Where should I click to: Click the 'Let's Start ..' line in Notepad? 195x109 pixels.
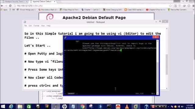(37, 46)
